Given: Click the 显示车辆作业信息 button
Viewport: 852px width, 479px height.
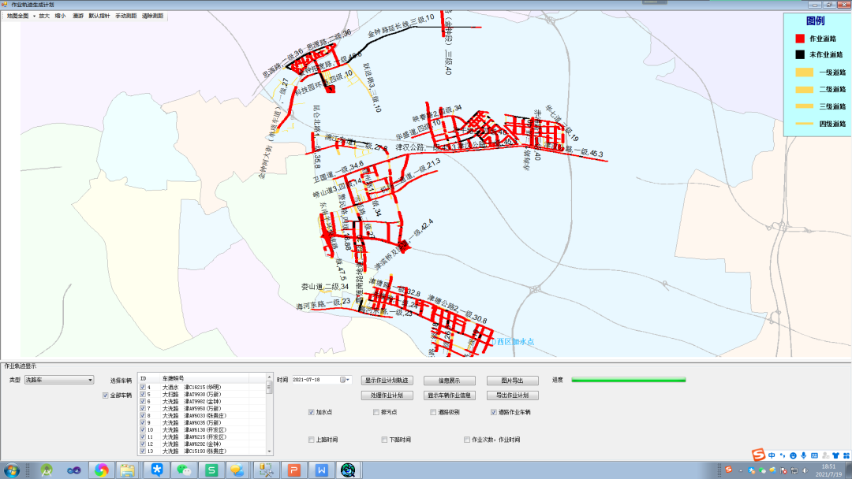Looking at the screenshot, I should (450, 395).
